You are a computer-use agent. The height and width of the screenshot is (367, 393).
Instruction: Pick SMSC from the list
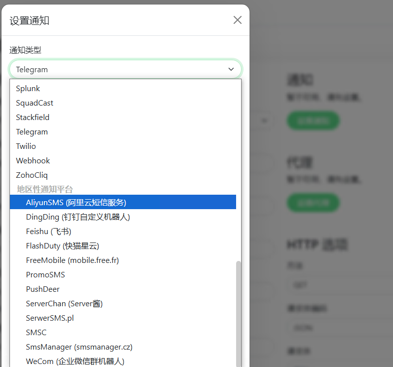(x=123, y=333)
